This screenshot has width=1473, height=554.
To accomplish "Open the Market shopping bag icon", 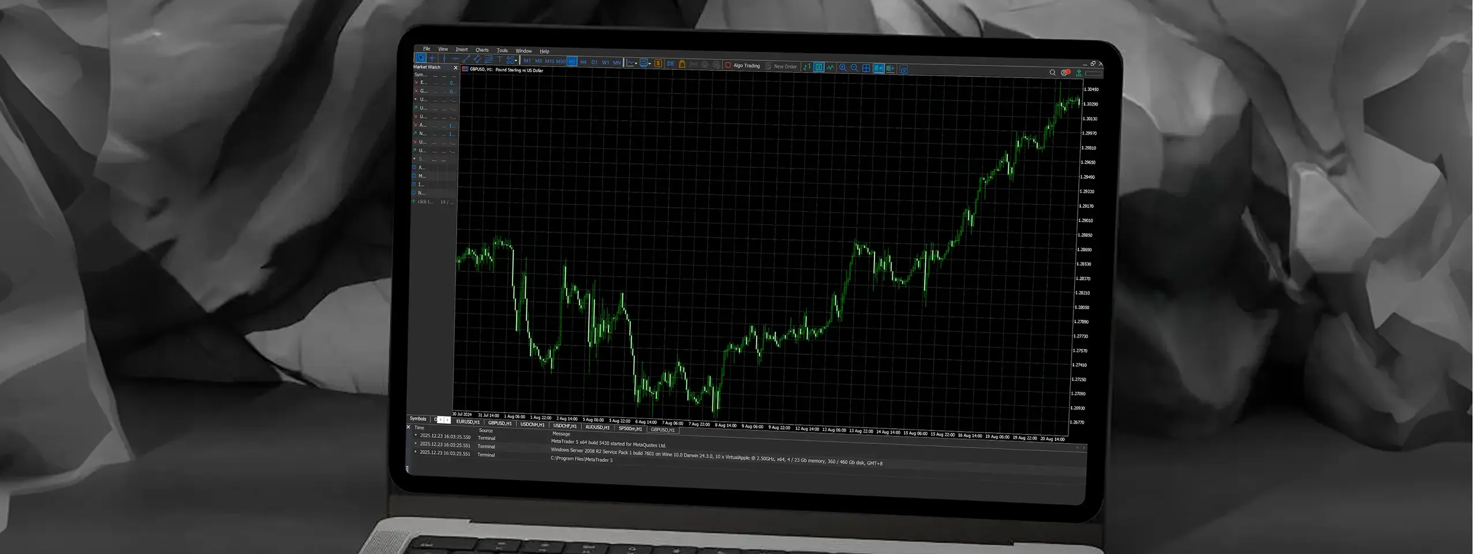I will [682, 64].
